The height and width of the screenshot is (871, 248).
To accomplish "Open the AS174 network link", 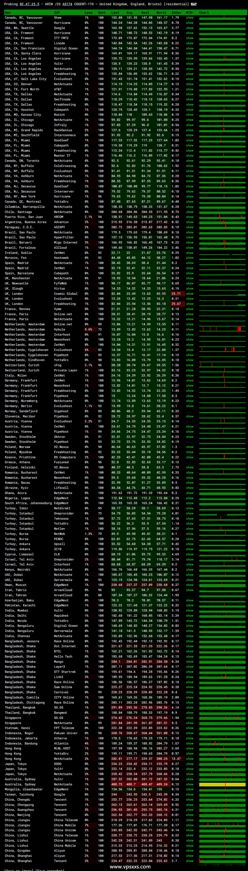I will pyautogui.click(x=67, y=4).
